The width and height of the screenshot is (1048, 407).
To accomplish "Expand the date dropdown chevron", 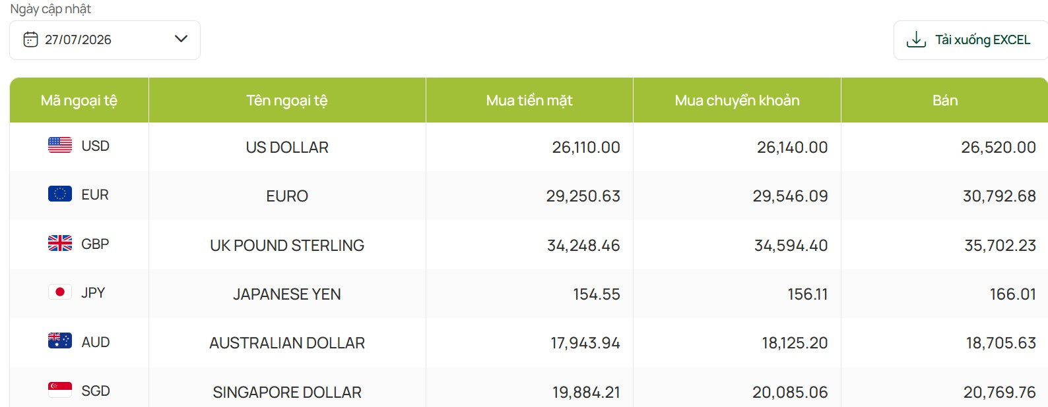I will pyautogui.click(x=181, y=40).
